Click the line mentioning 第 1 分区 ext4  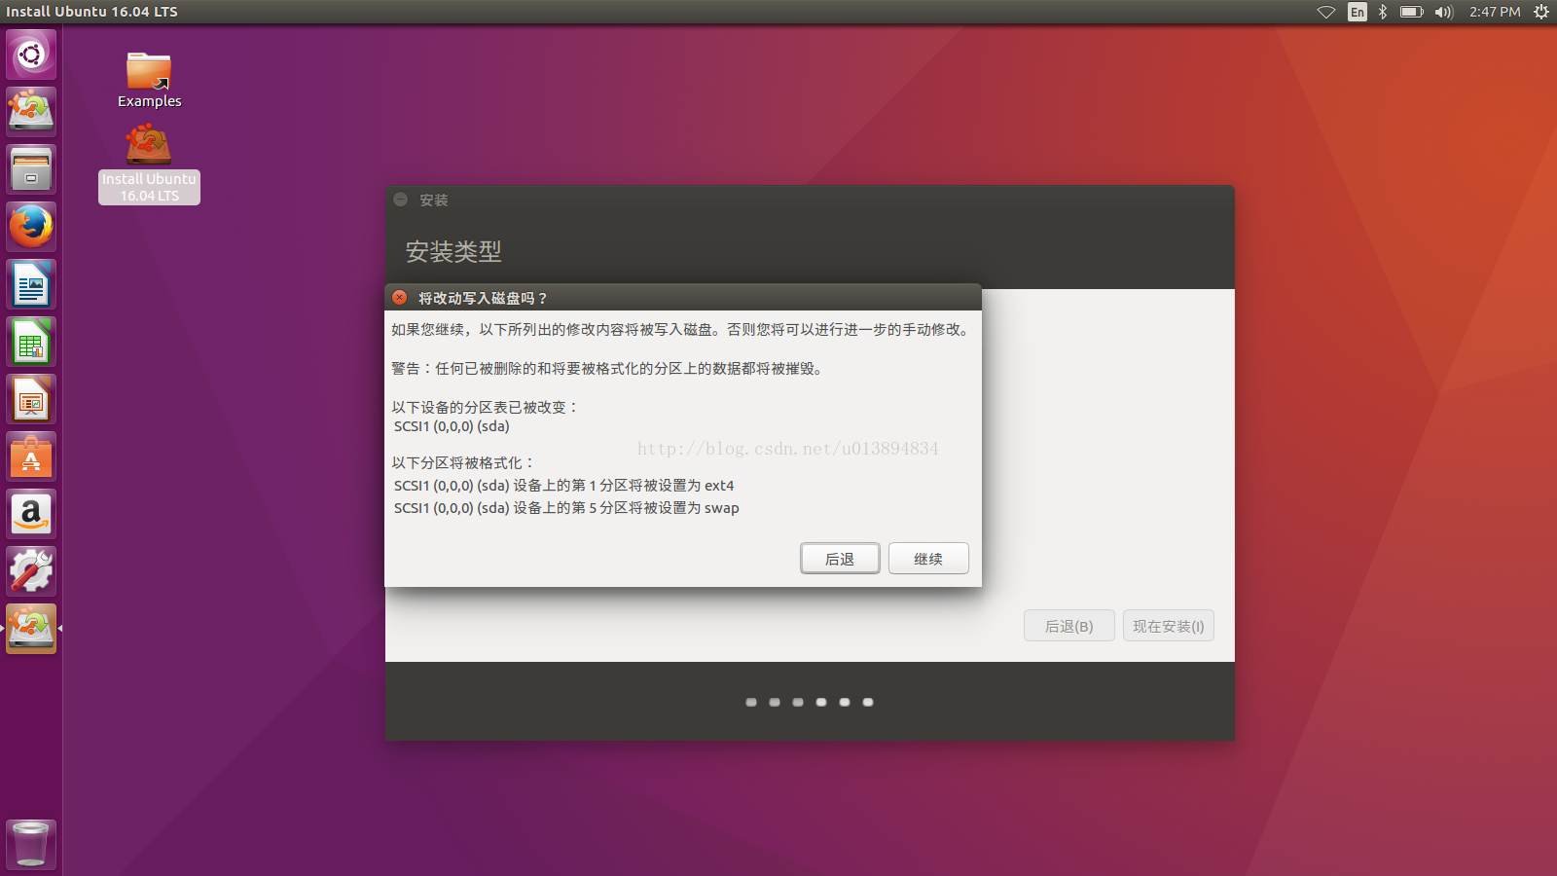click(564, 486)
